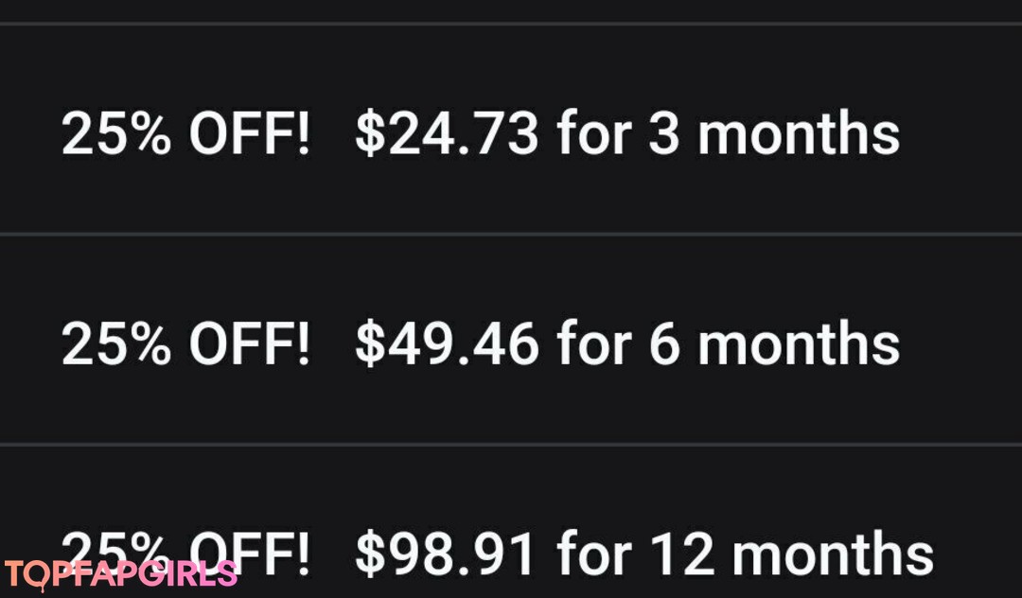The width and height of the screenshot is (1022, 598).
Task: Click the $98.91 price text
Action: [x=447, y=553]
